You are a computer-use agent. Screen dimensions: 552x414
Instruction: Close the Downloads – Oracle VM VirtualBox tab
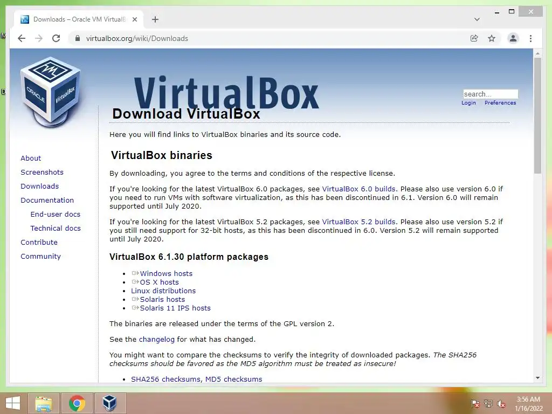tap(134, 19)
